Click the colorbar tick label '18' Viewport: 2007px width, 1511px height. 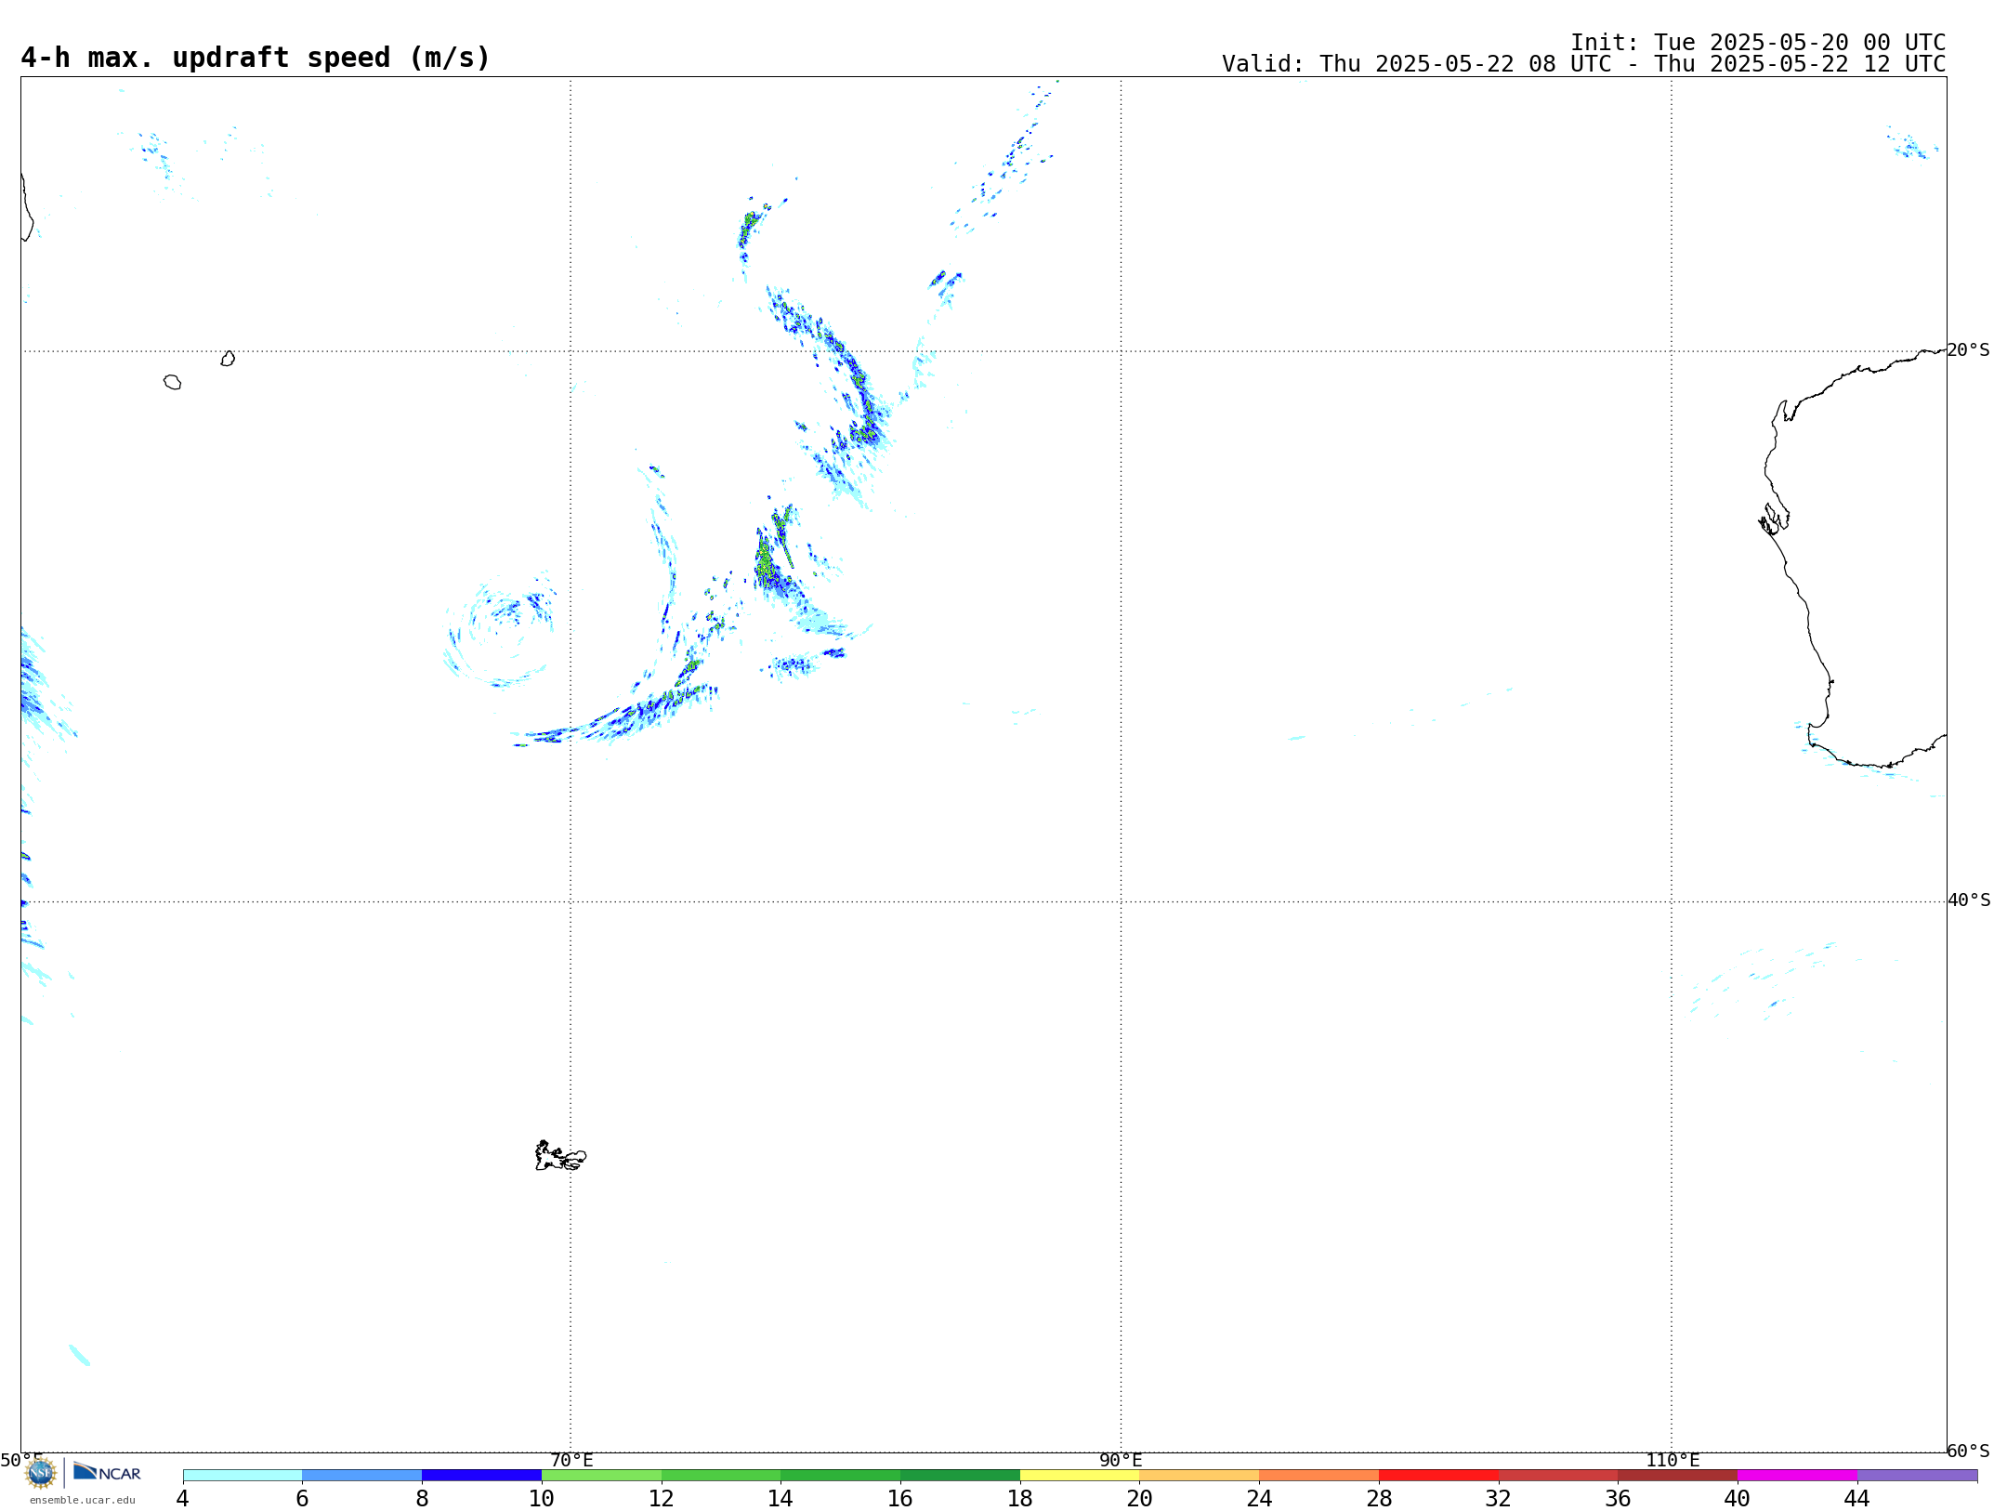(x=1019, y=1499)
